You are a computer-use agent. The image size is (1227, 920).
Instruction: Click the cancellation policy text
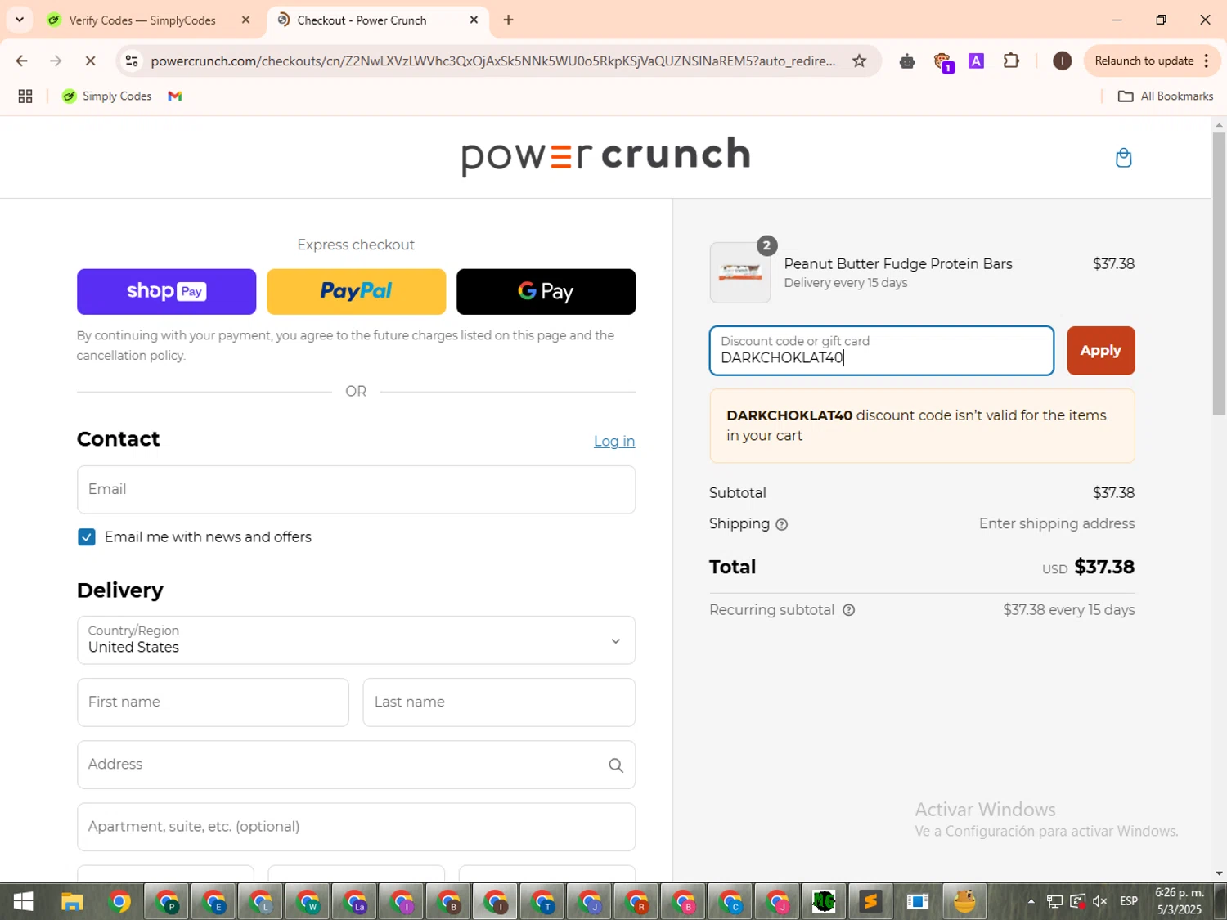coord(131,356)
